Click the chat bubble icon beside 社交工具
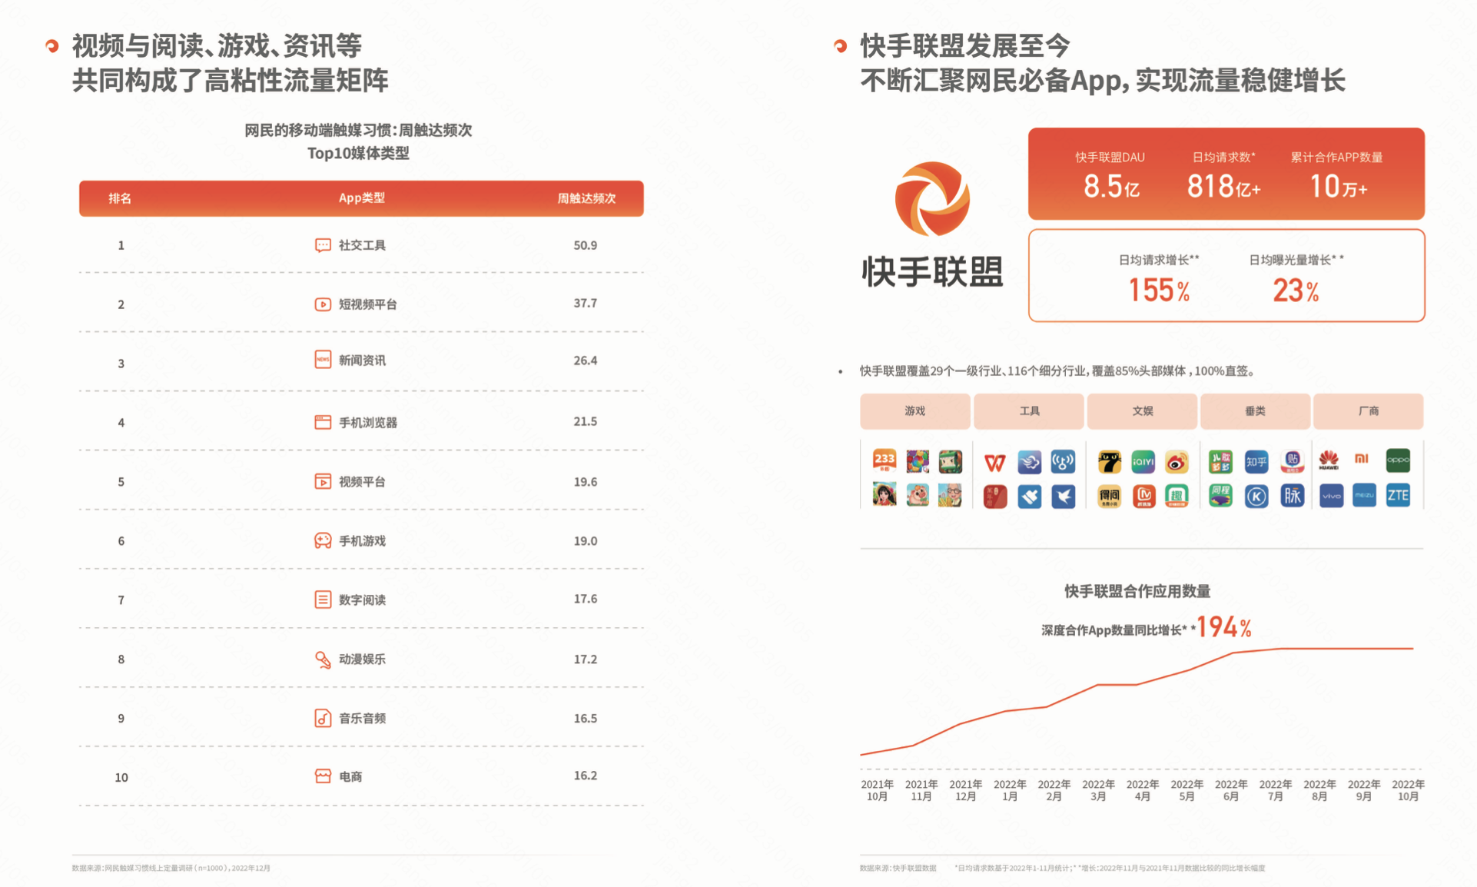The height and width of the screenshot is (887, 1477). (323, 245)
